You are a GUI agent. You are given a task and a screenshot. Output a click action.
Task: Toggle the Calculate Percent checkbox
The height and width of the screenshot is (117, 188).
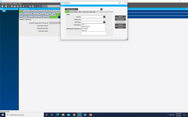click(x=50, y=26)
